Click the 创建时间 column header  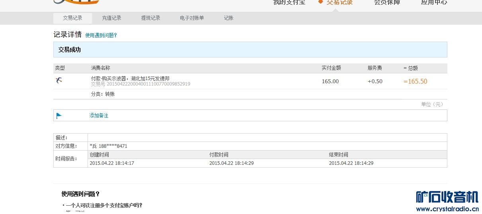click(99, 155)
